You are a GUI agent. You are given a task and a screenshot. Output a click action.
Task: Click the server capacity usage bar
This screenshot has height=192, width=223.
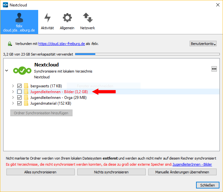tap(147, 54)
